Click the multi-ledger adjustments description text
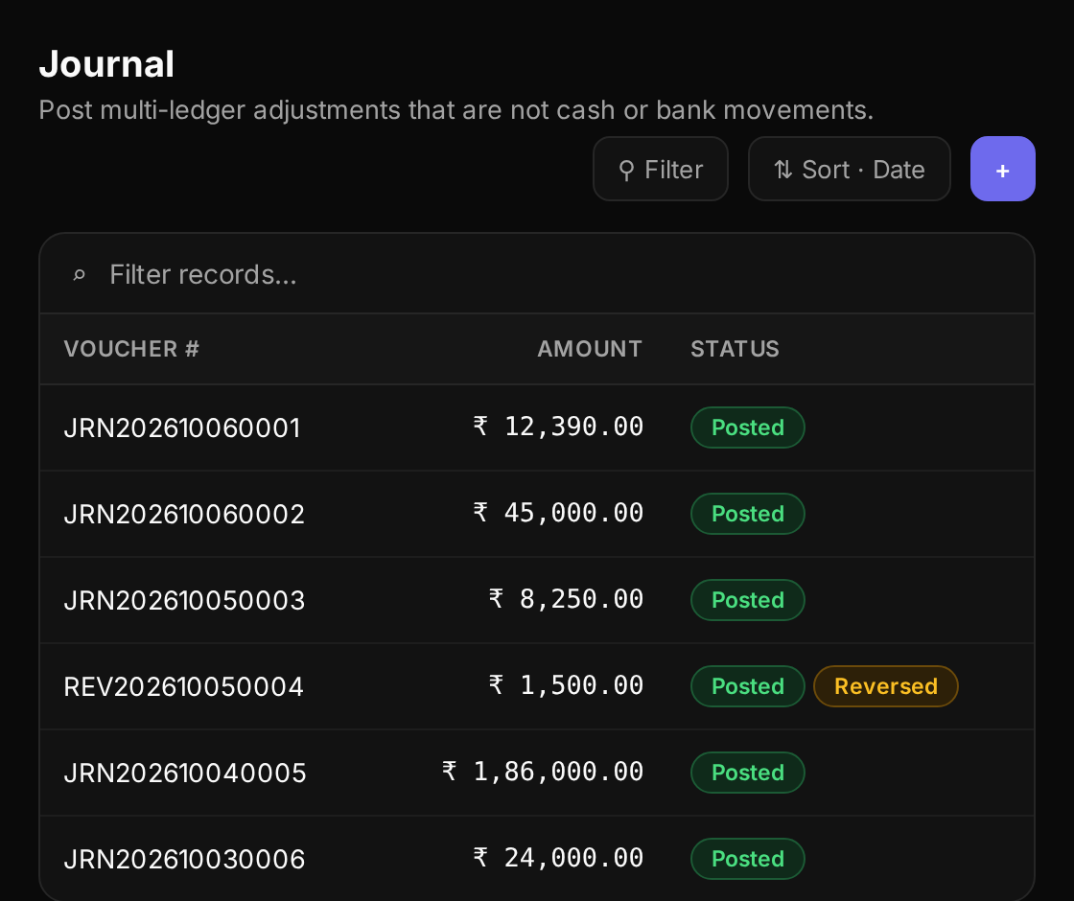The image size is (1074, 901). click(456, 110)
